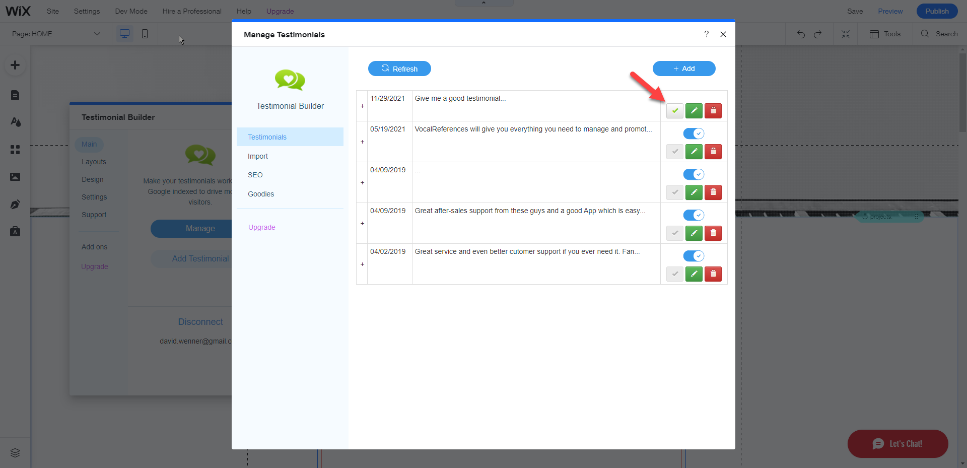Open the Add Elements plus icon
The width and height of the screenshot is (967, 468).
click(15, 65)
